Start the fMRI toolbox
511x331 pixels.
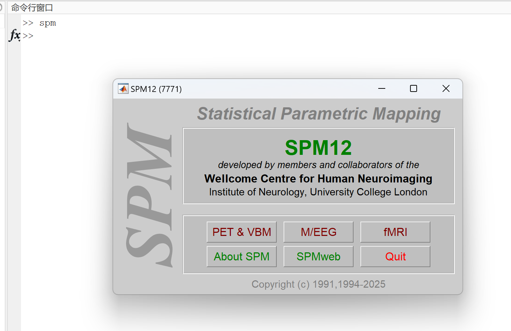[x=395, y=232]
